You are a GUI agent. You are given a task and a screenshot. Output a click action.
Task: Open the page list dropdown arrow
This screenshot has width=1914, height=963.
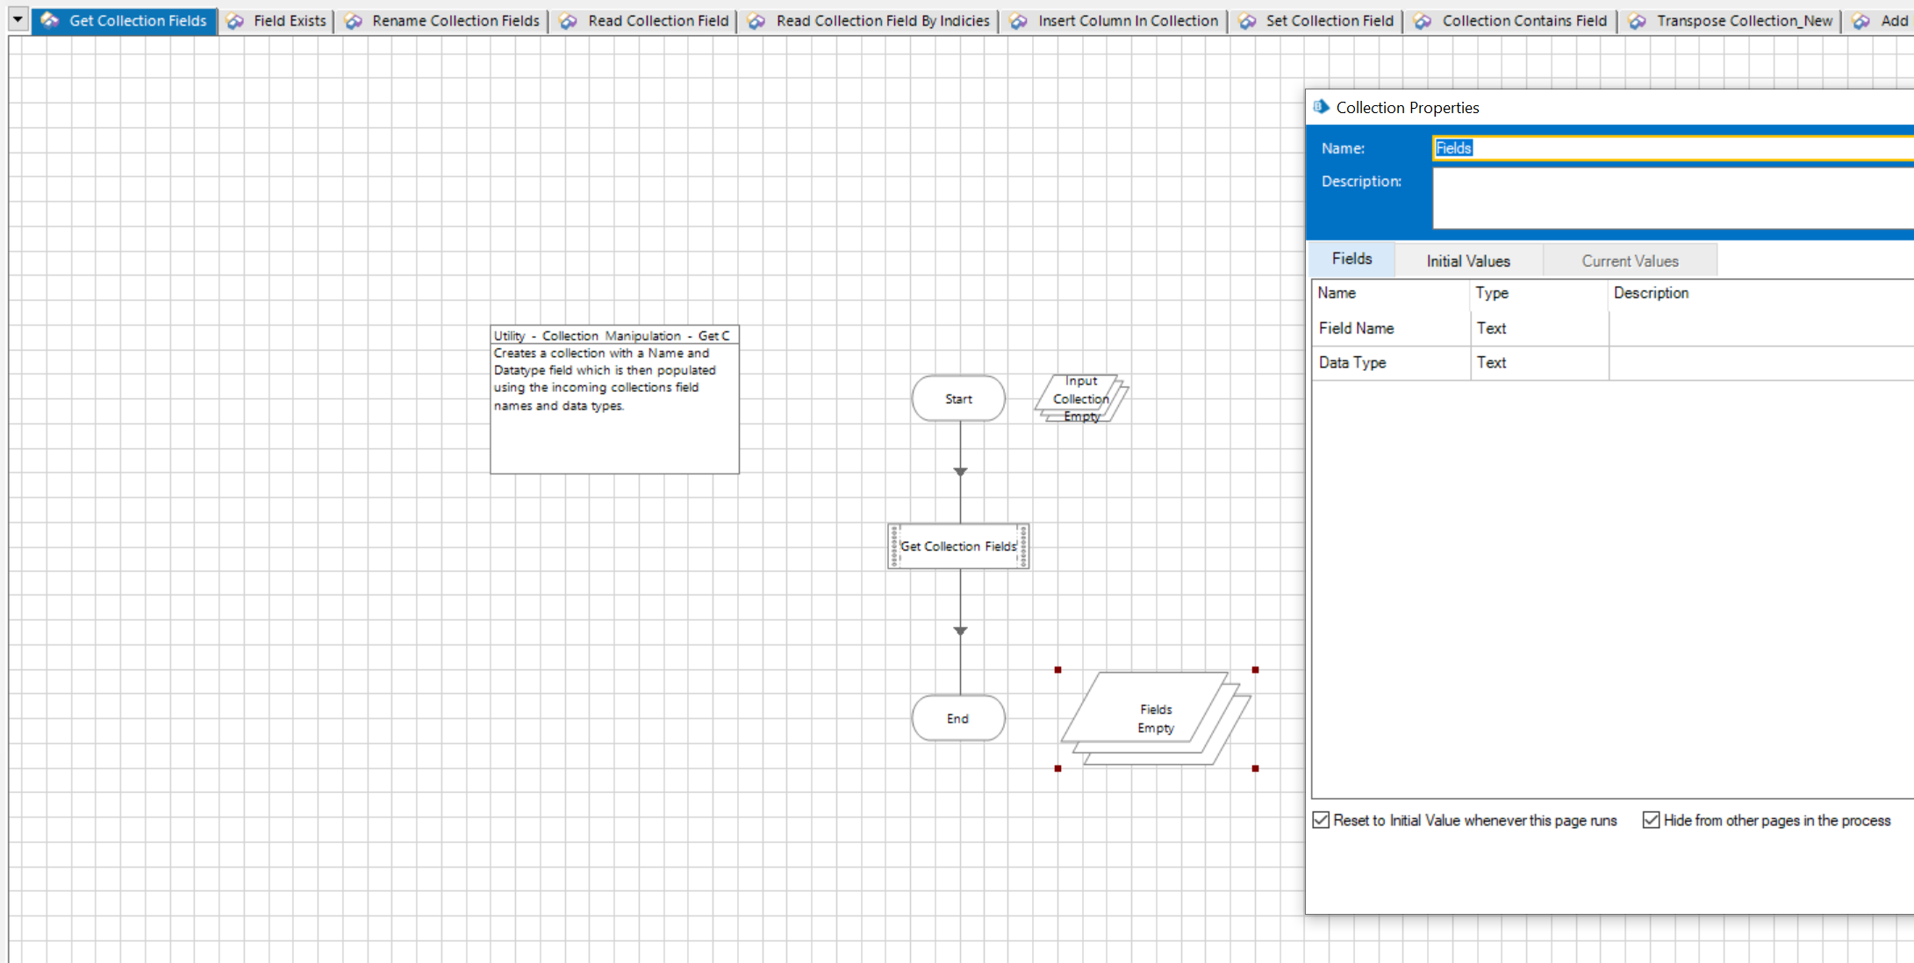(16, 18)
